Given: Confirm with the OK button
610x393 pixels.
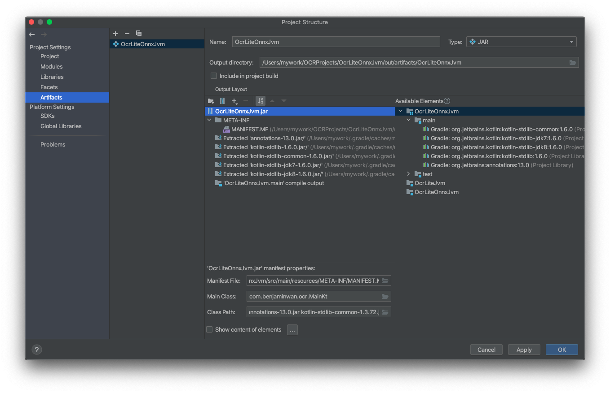Looking at the screenshot, I should tap(562, 350).
